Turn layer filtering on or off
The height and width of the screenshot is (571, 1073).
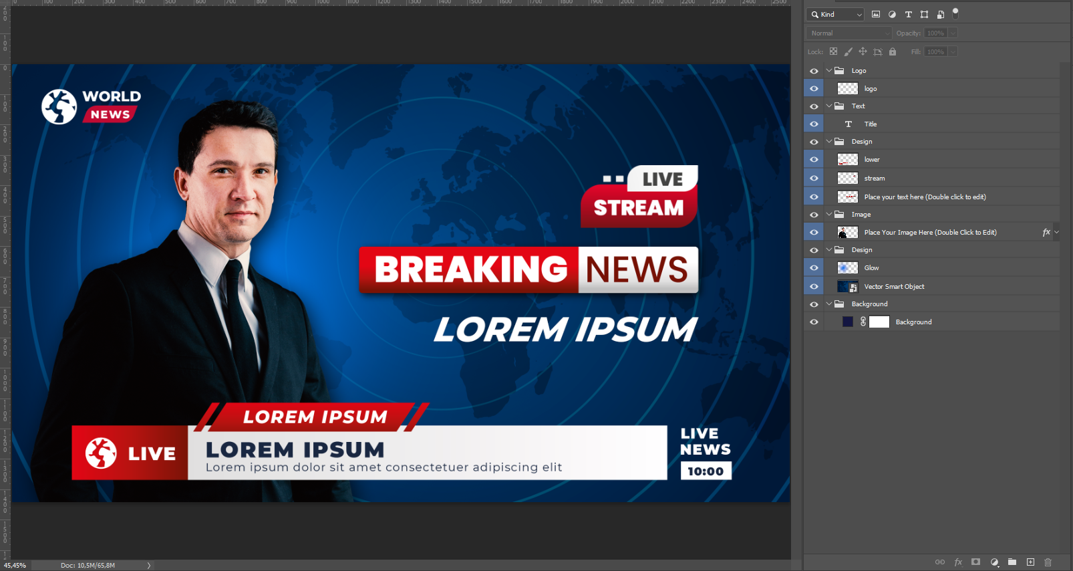955,13
